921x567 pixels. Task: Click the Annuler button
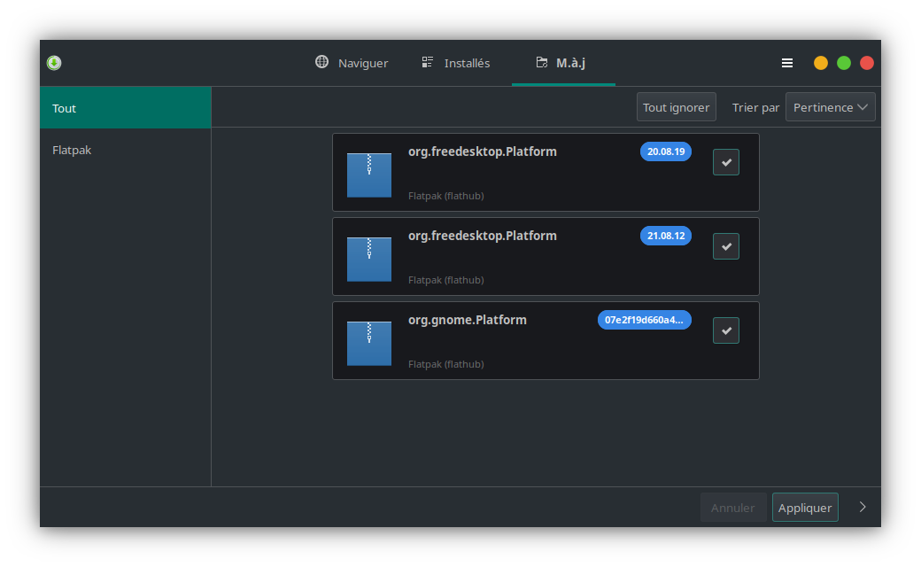pos(733,507)
